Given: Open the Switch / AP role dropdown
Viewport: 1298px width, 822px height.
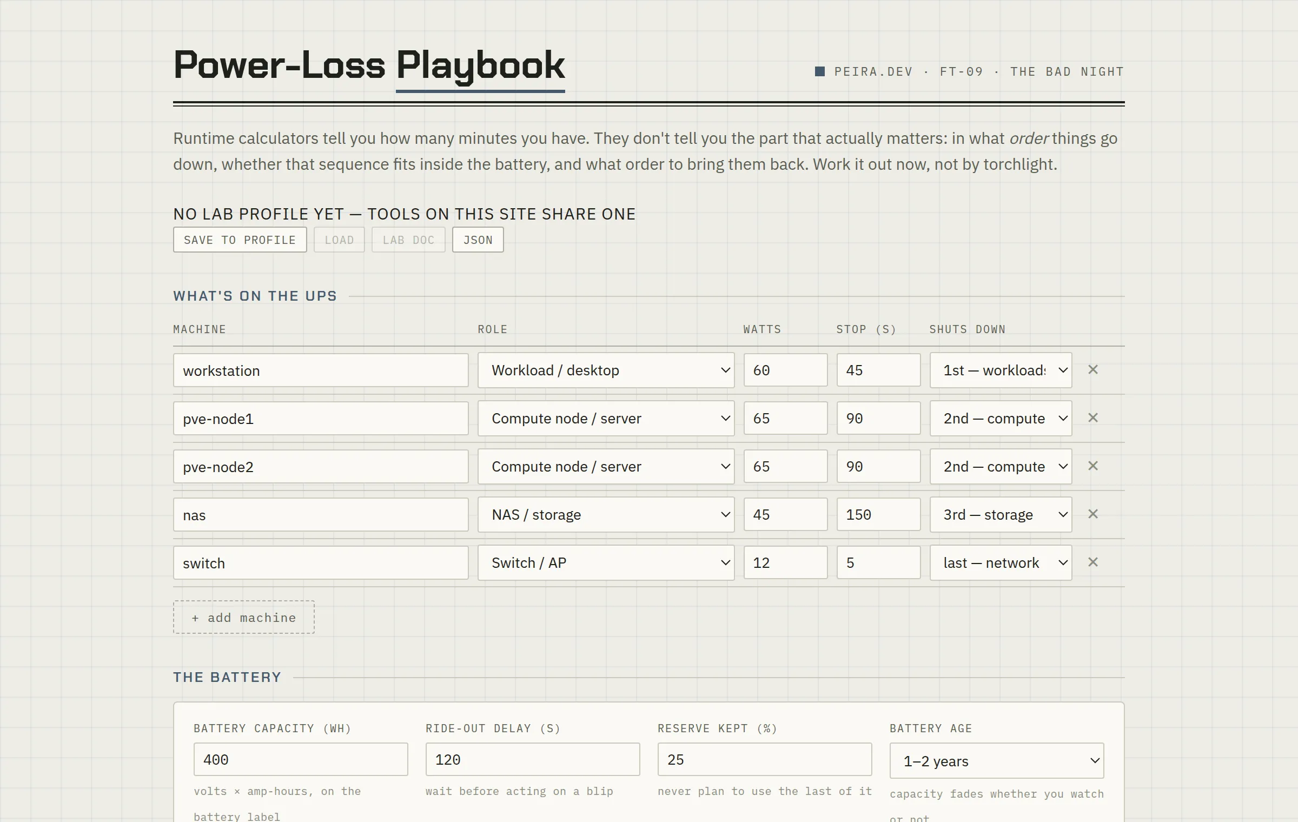Looking at the screenshot, I should tap(606, 563).
